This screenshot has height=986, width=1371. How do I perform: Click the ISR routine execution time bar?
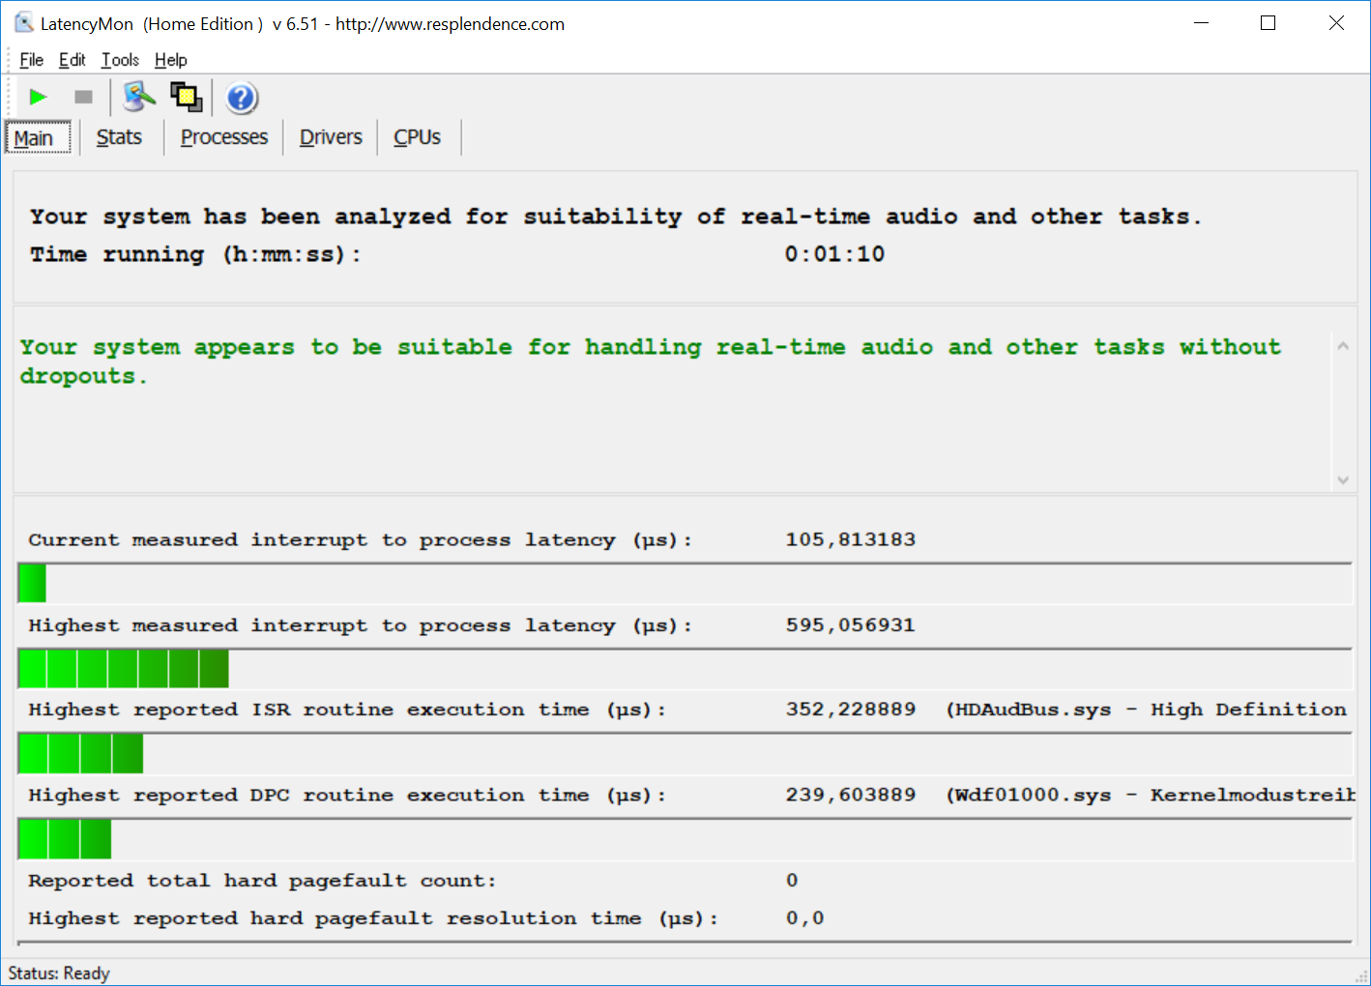[685, 753]
